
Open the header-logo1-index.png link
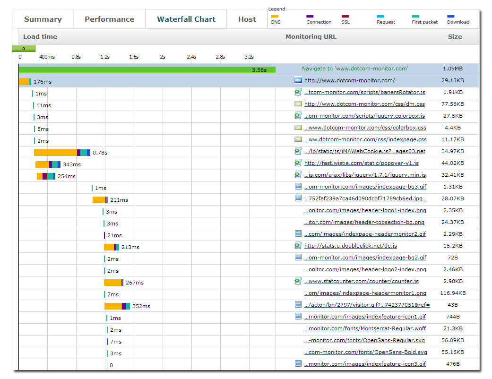pos(365,210)
